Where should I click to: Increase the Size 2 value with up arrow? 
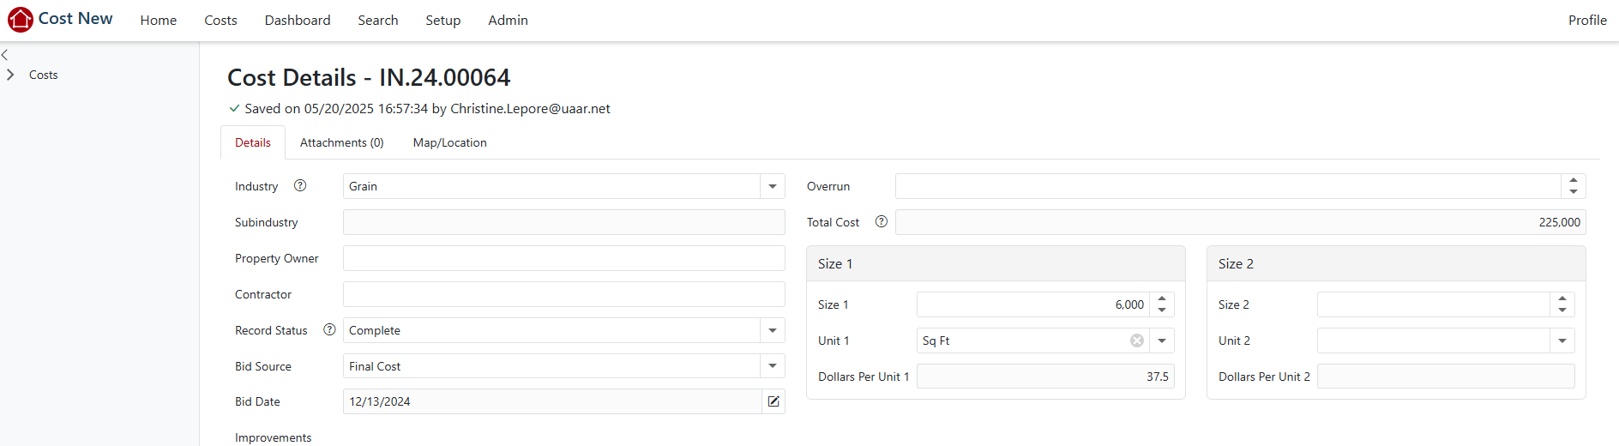(x=1562, y=299)
